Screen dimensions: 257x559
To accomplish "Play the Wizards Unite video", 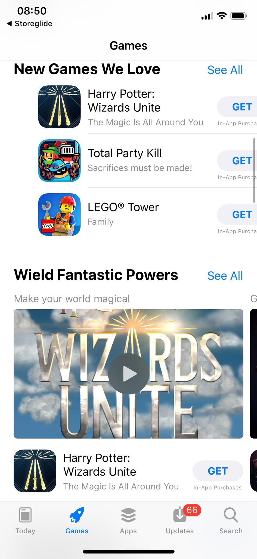I will pyautogui.click(x=129, y=374).
